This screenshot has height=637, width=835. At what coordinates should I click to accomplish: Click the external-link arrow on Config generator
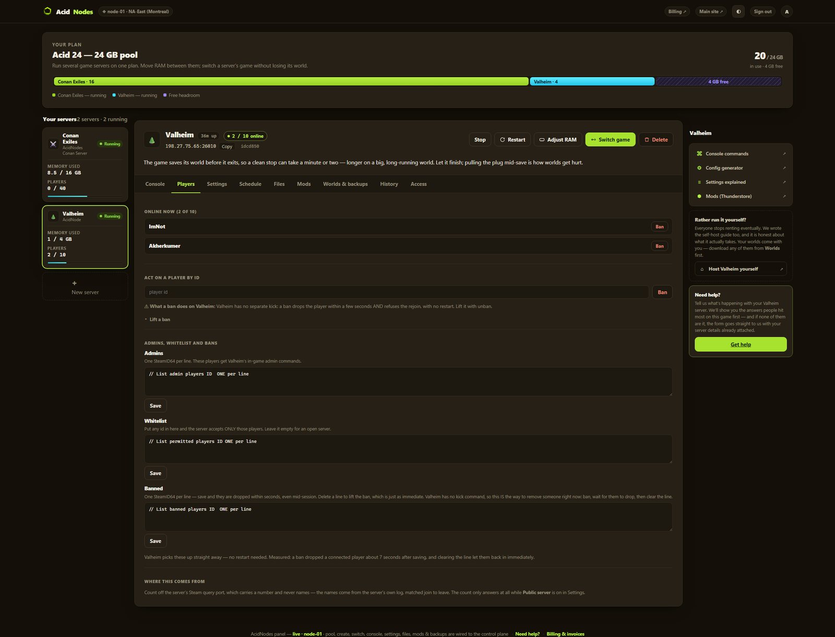coord(784,168)
